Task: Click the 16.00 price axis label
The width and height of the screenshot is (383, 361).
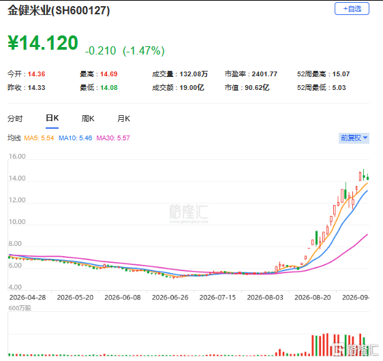Action: point(17,157)
